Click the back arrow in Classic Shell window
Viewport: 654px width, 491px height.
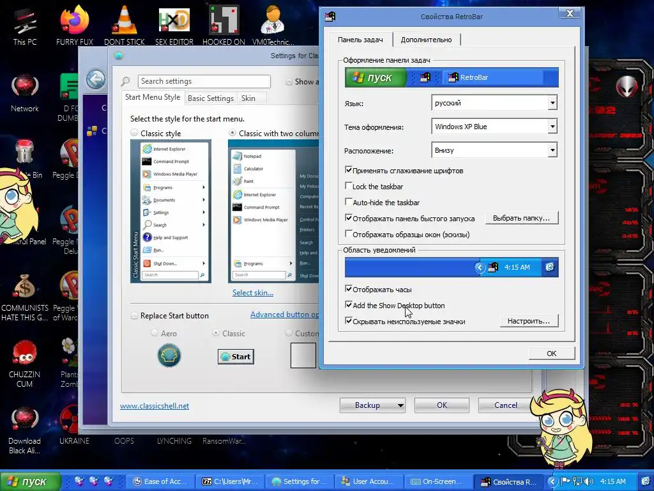(x=96, y=79)
